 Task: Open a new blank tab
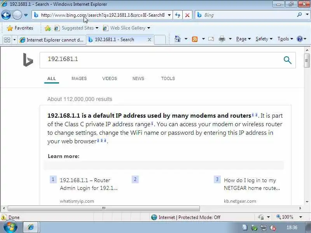point(160,40)
